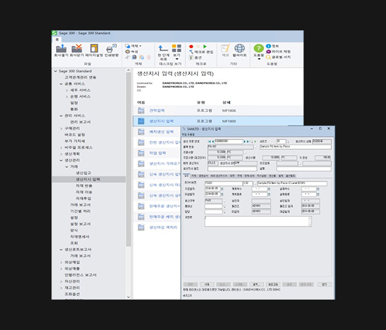Click MF1806 detail text

(229, 111)
